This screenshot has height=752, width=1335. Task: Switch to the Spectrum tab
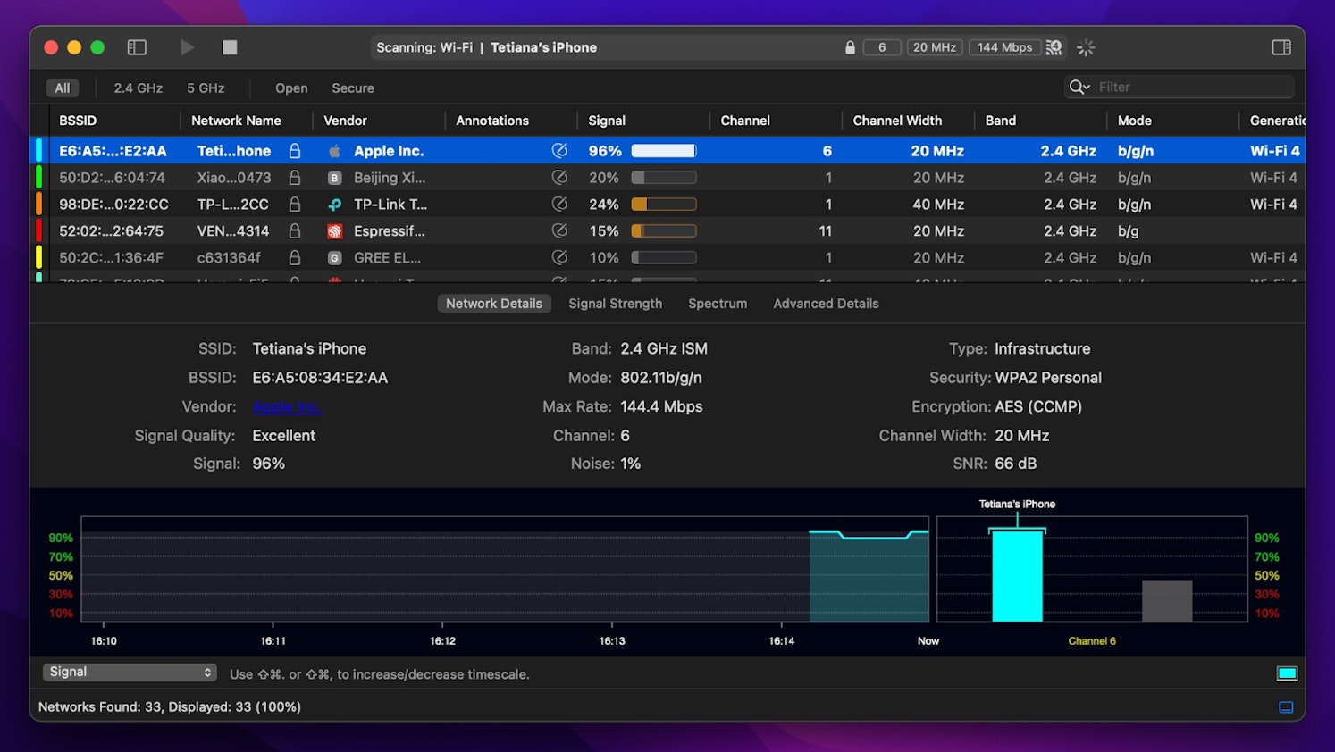(717, 304)
